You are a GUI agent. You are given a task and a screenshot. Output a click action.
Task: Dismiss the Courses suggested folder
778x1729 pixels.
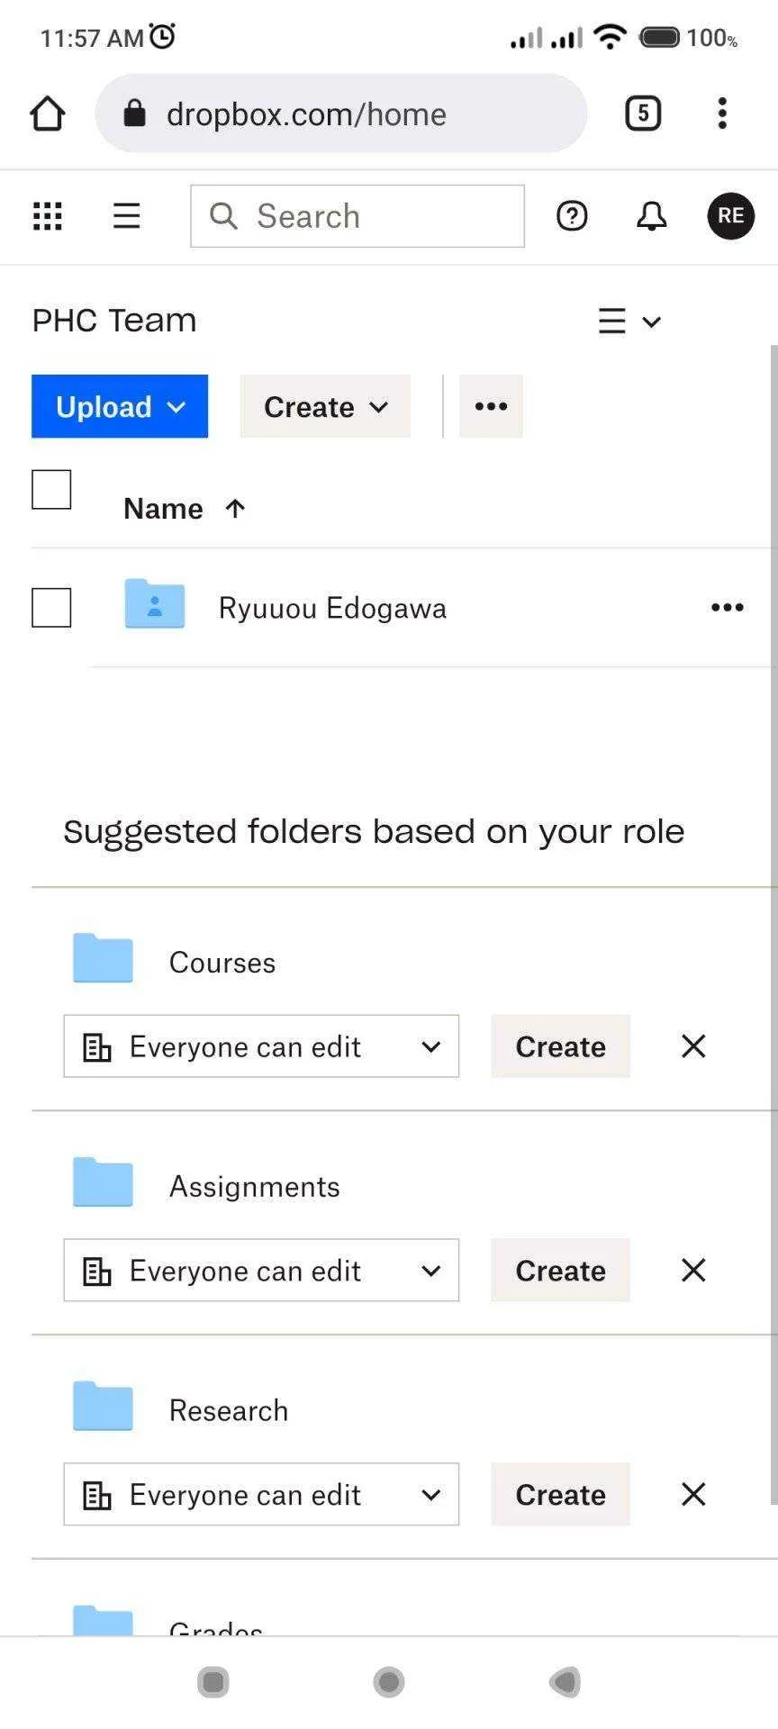click(693, 1046)
